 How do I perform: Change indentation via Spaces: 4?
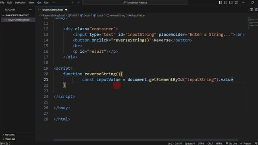(190, 143)
